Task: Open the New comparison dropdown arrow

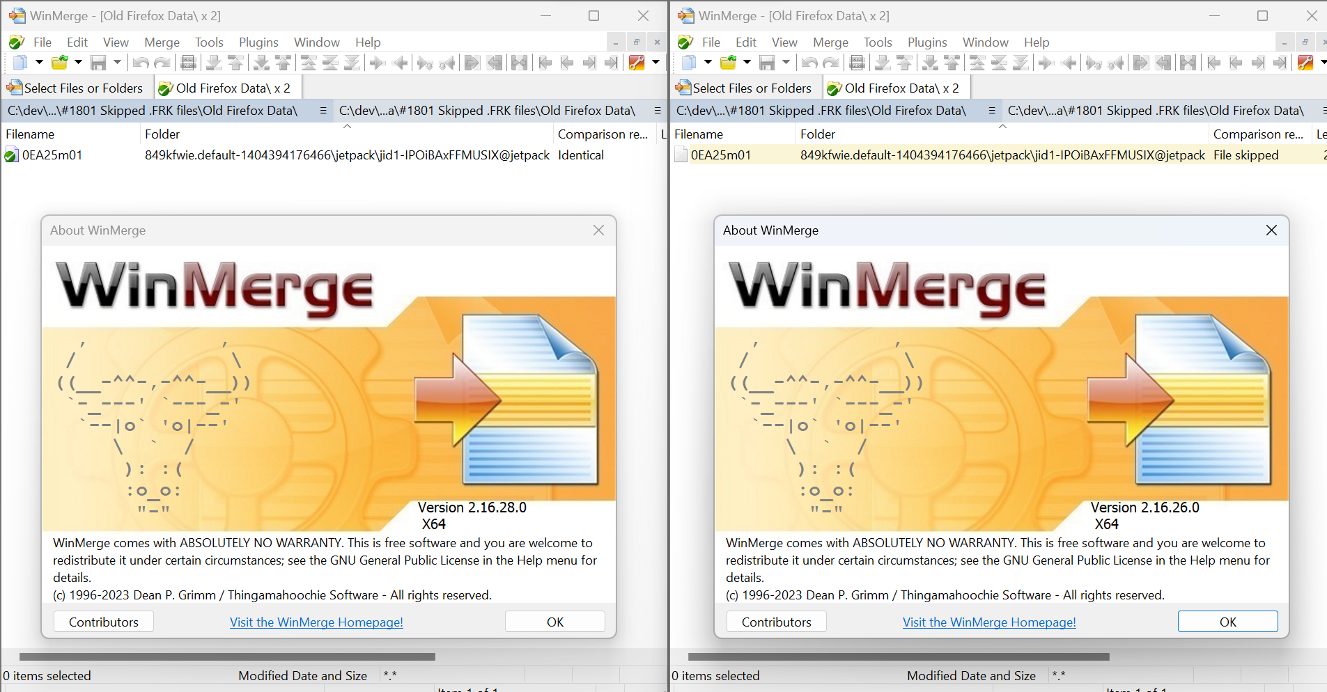Action: (x=38, y=63)
